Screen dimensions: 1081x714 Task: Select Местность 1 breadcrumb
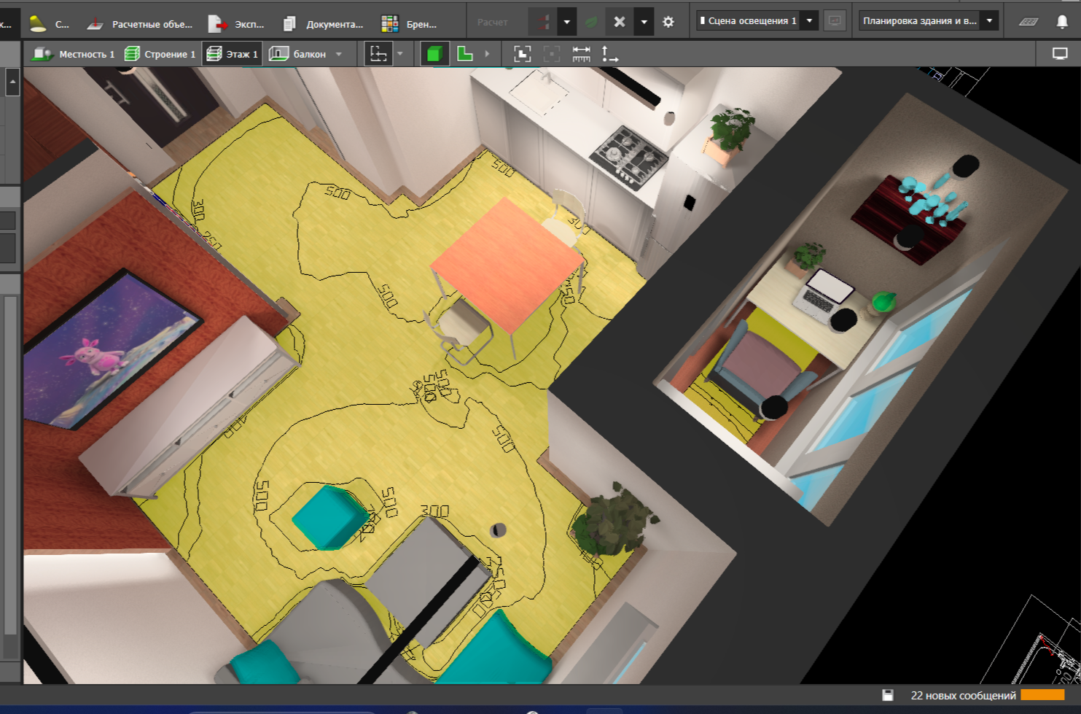pyautogui.click(x=74, y=54)
